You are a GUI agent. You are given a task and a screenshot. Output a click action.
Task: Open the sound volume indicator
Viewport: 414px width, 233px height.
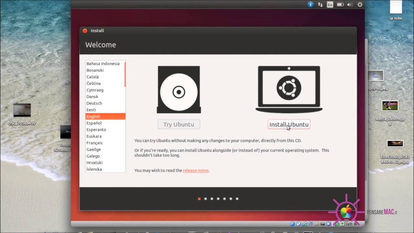[x=350, y=5]
